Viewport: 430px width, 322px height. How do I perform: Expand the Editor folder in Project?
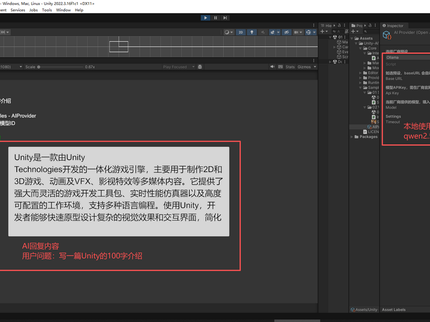pos(360,73)
